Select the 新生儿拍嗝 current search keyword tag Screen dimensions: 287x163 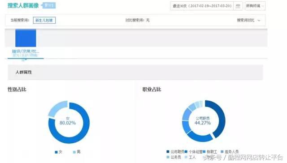[44, 20]
